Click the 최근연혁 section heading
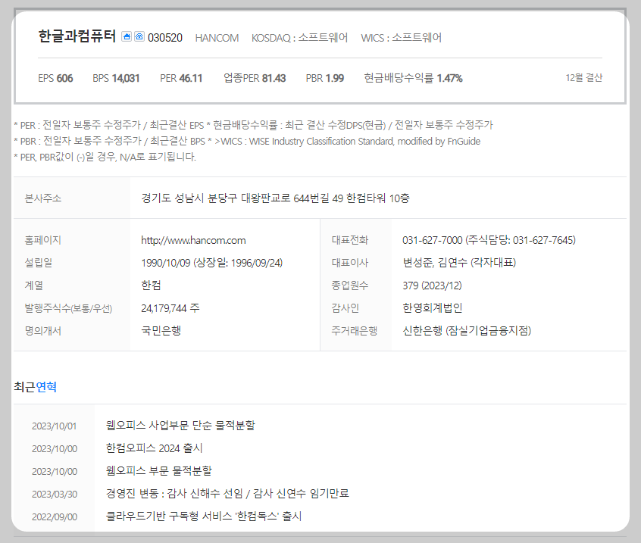Viewport: 641px width, 543px height. tap(35, 386)
